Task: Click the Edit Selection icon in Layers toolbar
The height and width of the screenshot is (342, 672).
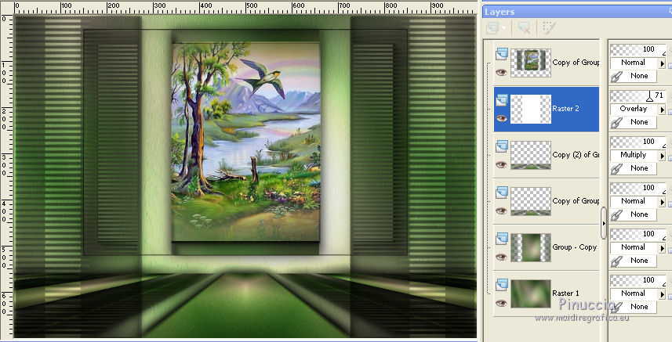Action: pos(548,28)
